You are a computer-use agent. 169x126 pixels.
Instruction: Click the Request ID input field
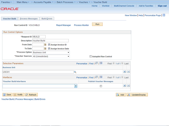pos(39,37)
